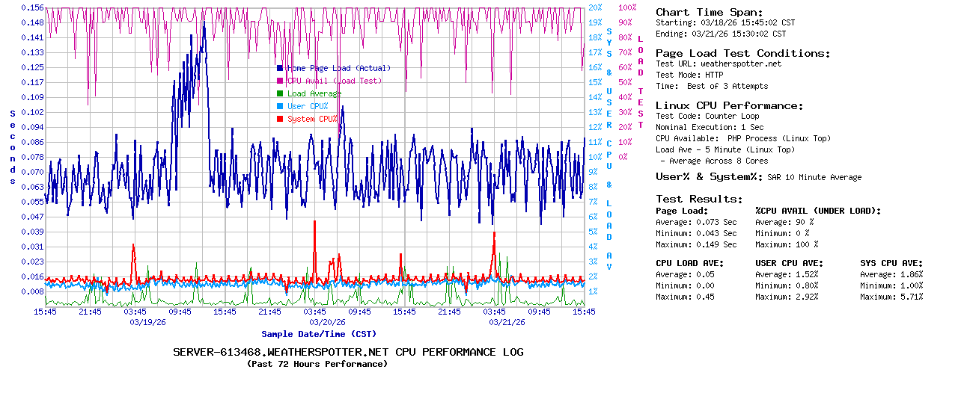Click the CPU PERFORMANCE LOG chart title

(348, 352)
